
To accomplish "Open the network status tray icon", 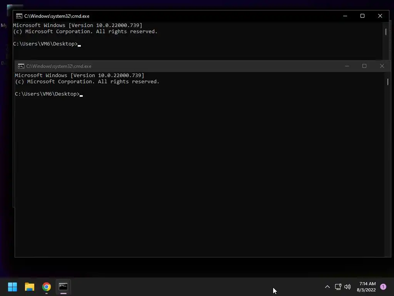I will tap(338, 287).
